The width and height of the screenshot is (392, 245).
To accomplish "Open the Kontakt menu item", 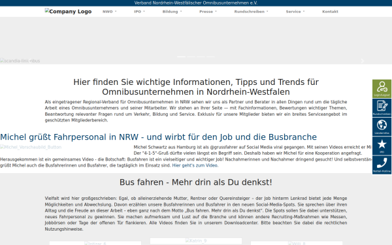I will click(330, 12).
